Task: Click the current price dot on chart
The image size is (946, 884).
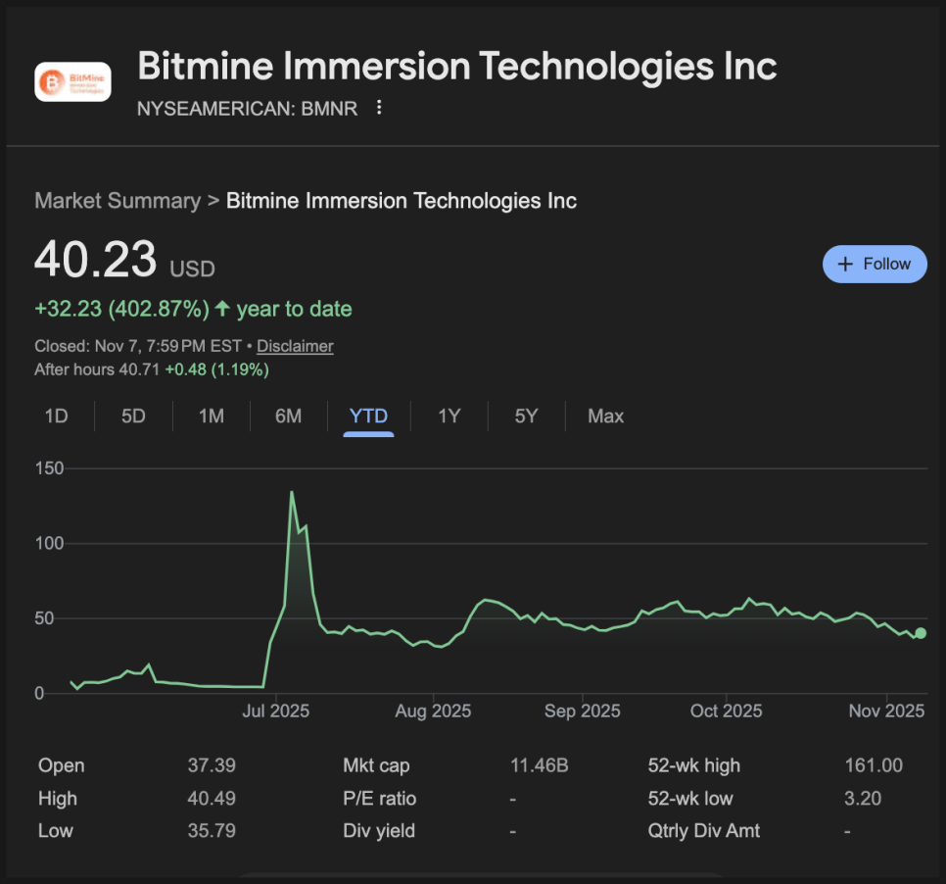Action: point(921,633)
